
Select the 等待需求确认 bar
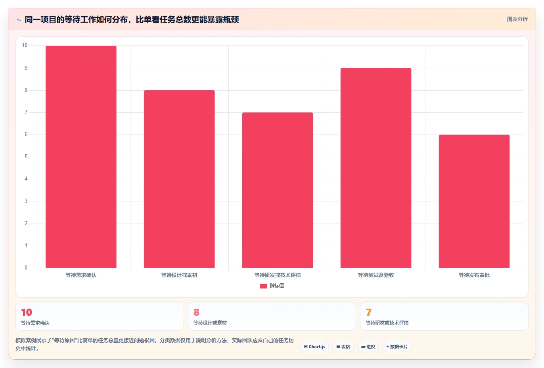tap(81, 157)
